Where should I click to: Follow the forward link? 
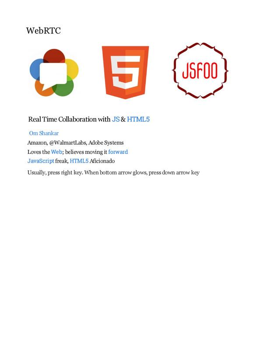[x=118, y=152]
